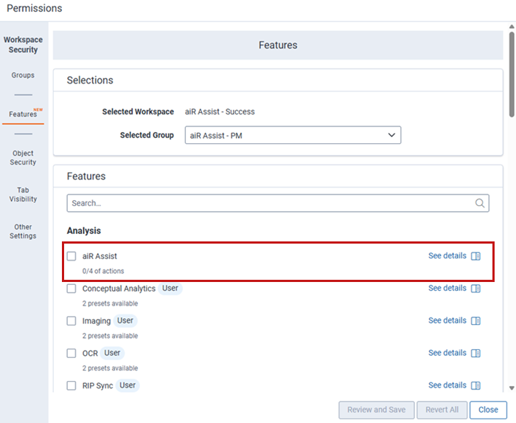This screenshot has width=516, height=423.
Task: Click See details for Imaging
Action: [447, 320]
